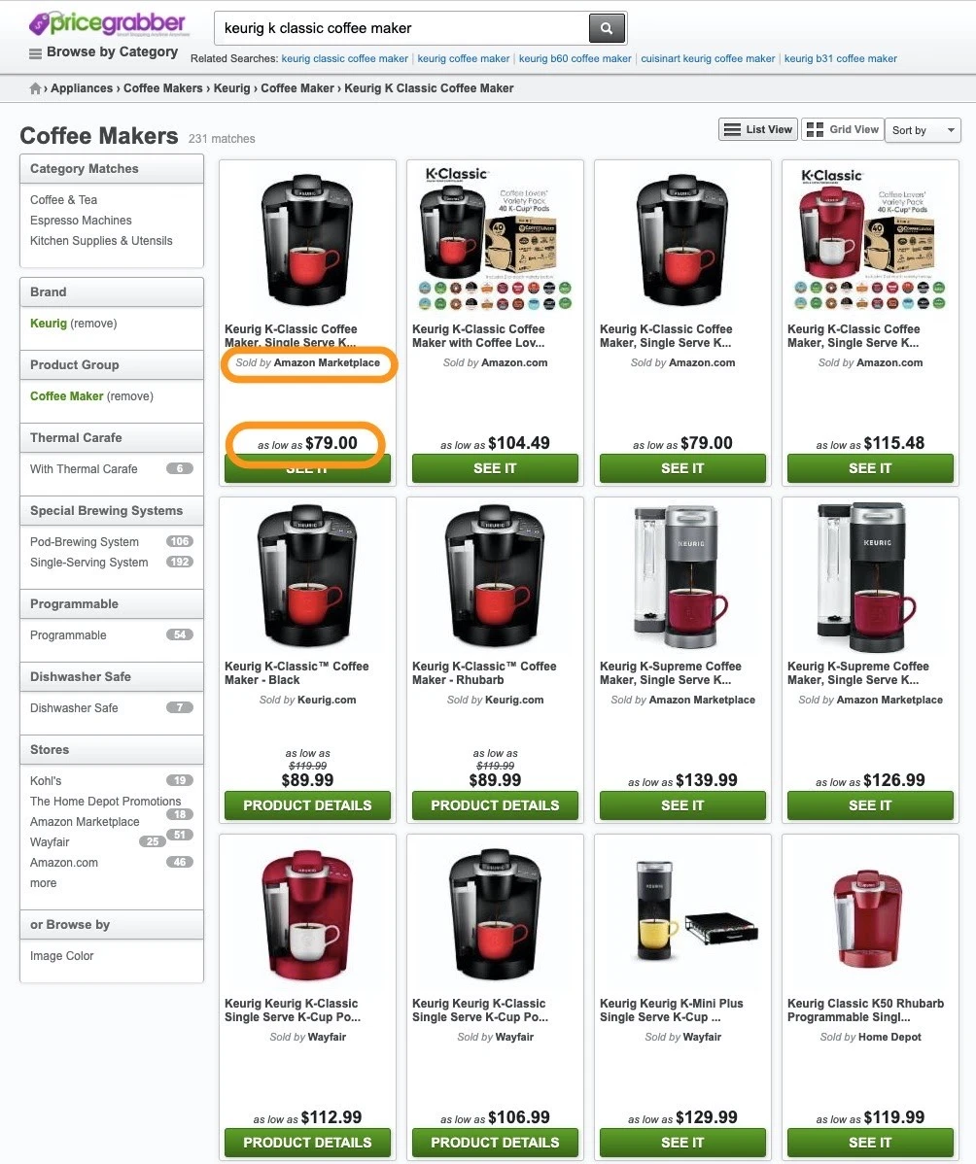Switch to Grid View
976x1164 pixels.
[x=842, y=129]
